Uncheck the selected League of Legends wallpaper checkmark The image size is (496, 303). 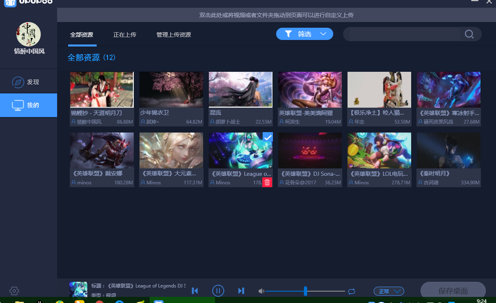268,137
